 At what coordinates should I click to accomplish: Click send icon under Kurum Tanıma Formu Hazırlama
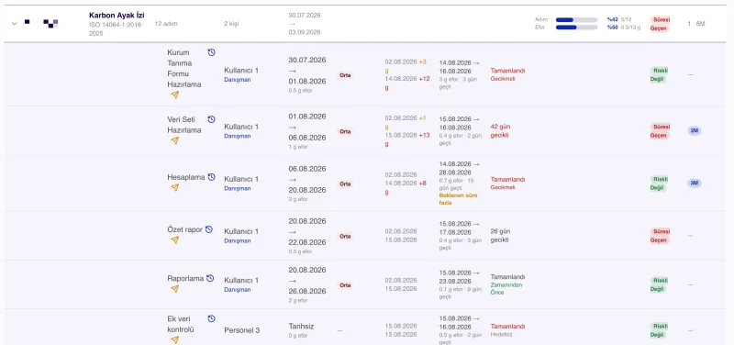coord(174,95)
